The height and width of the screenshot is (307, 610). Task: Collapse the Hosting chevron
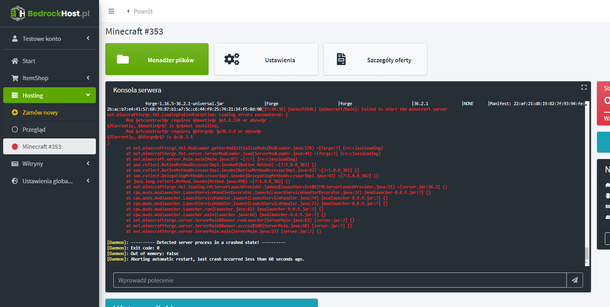[88, 95]
